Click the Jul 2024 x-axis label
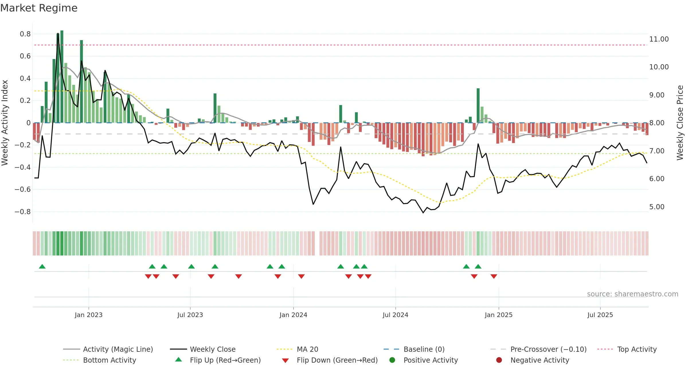 [395, 315]
